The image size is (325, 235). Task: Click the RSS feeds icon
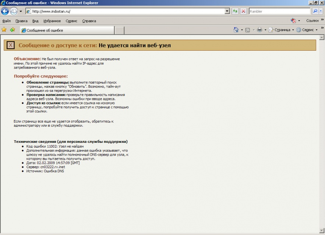click(248, 30)
